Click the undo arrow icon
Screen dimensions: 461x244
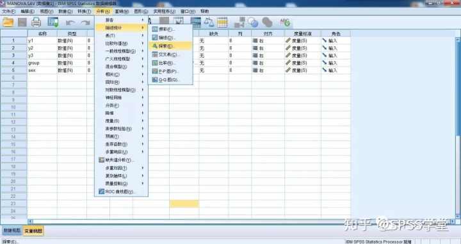[x=70, y=22]
